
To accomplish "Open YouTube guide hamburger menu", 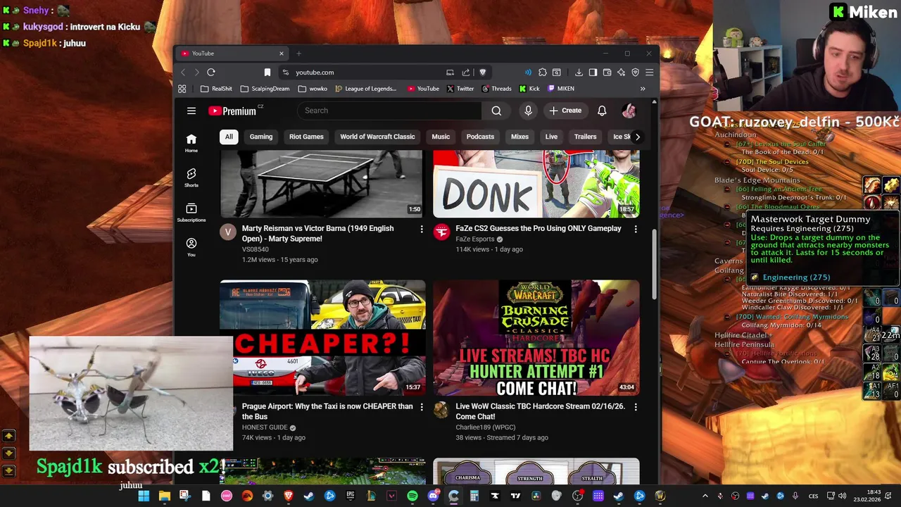I will pyautogui.click(x=191, y=111).
